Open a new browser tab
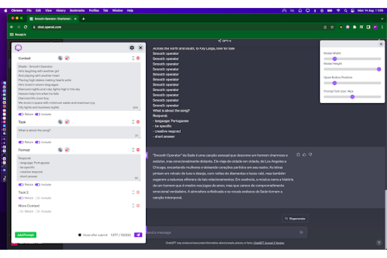The height and width of the screenshot is (258, 387). (x=83, y=19)
